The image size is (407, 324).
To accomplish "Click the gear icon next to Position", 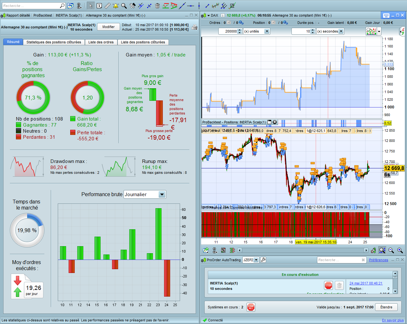I will point(286,23).
